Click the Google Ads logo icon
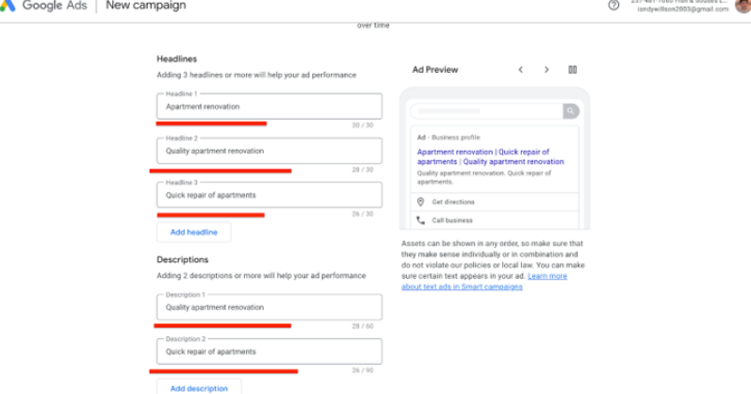 (7, 6)
